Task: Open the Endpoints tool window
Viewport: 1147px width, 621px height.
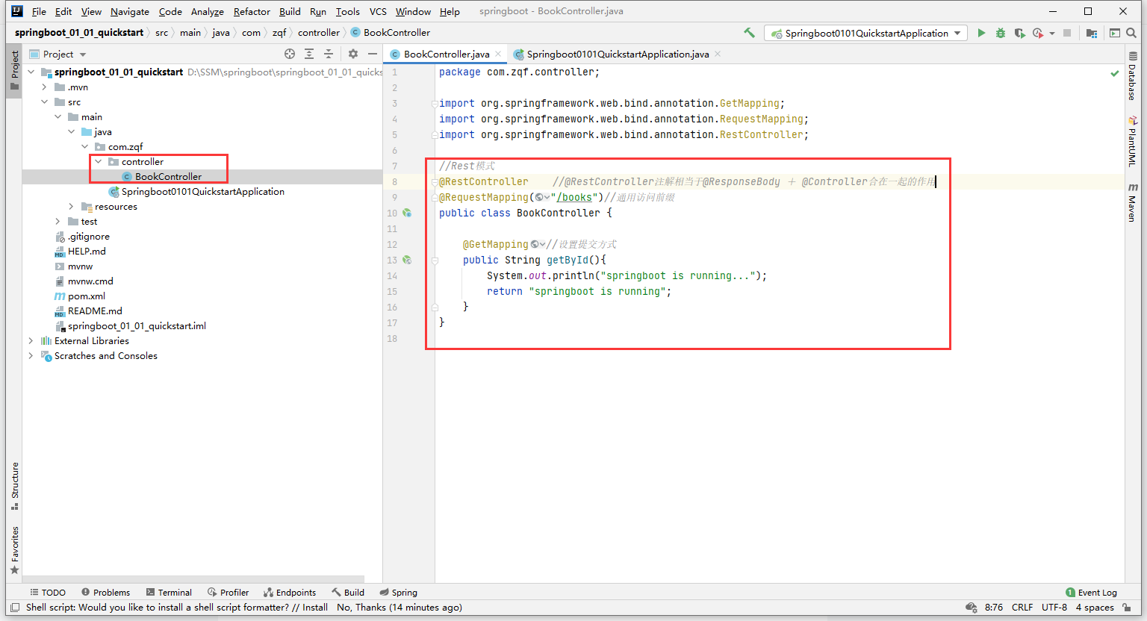Action: click(290, 593)
